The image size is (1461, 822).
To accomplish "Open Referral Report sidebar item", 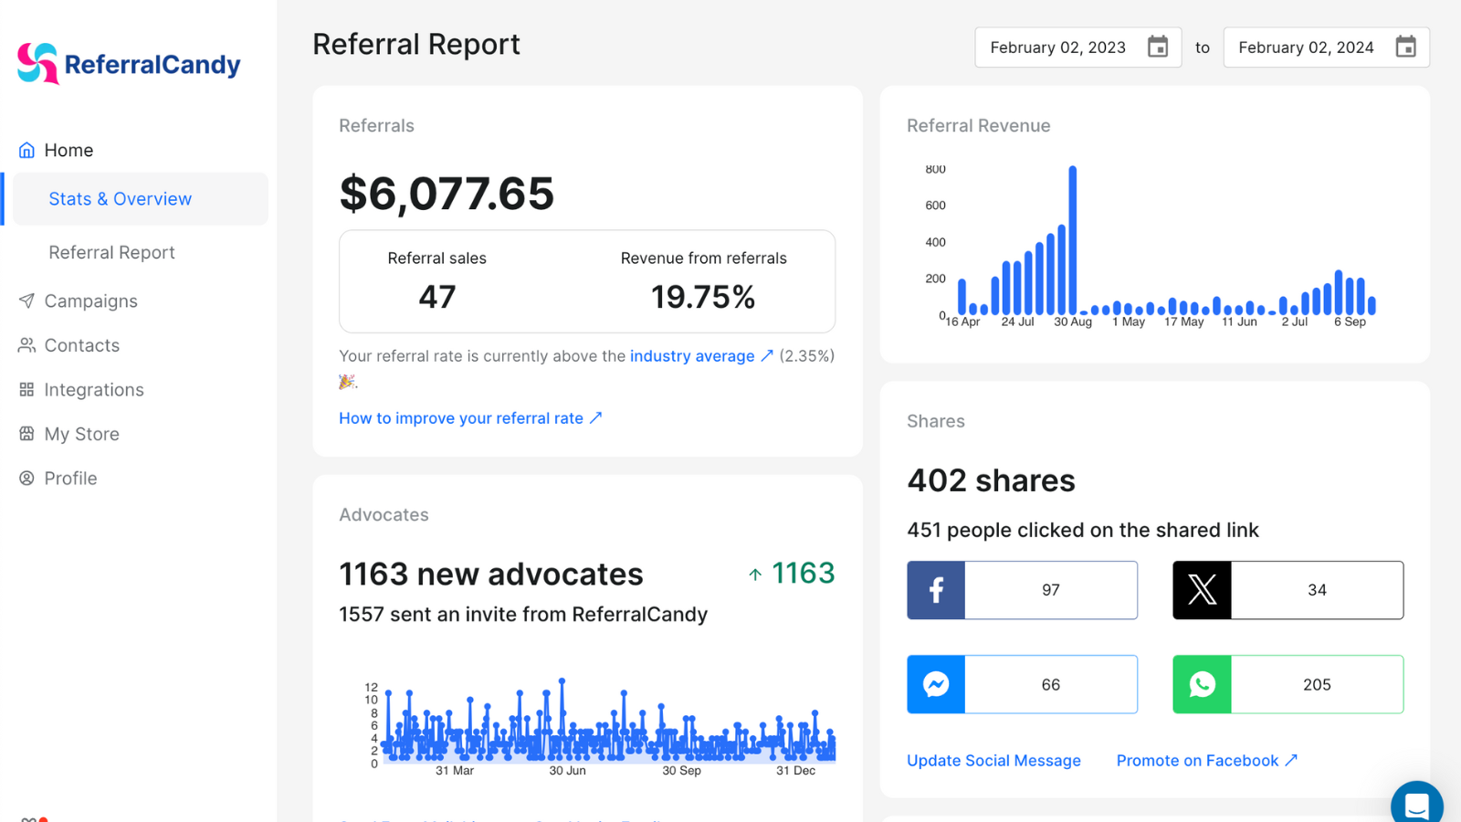I will [x=111, y=252].
